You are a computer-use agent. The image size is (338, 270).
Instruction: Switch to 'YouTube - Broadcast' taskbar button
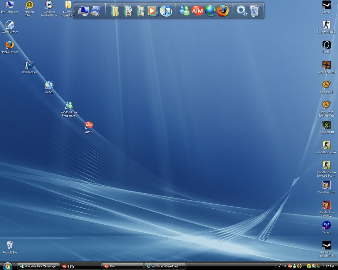point(165,266)
